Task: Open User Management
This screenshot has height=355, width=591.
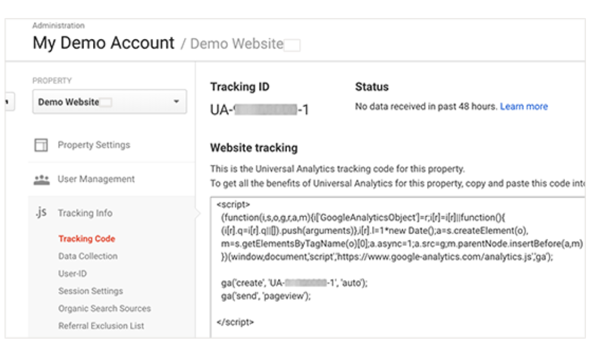Action: pos(96,179)
